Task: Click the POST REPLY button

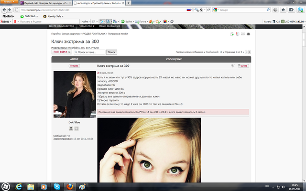Action: click(x=62, y=52)
